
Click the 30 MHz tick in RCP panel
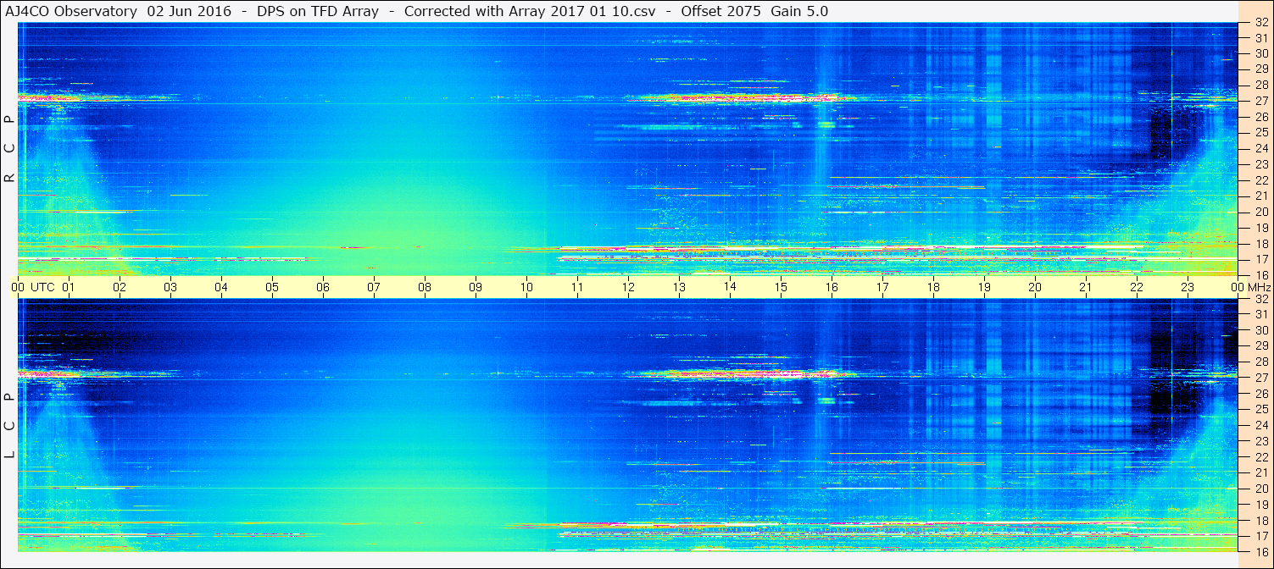point(1260,53)
